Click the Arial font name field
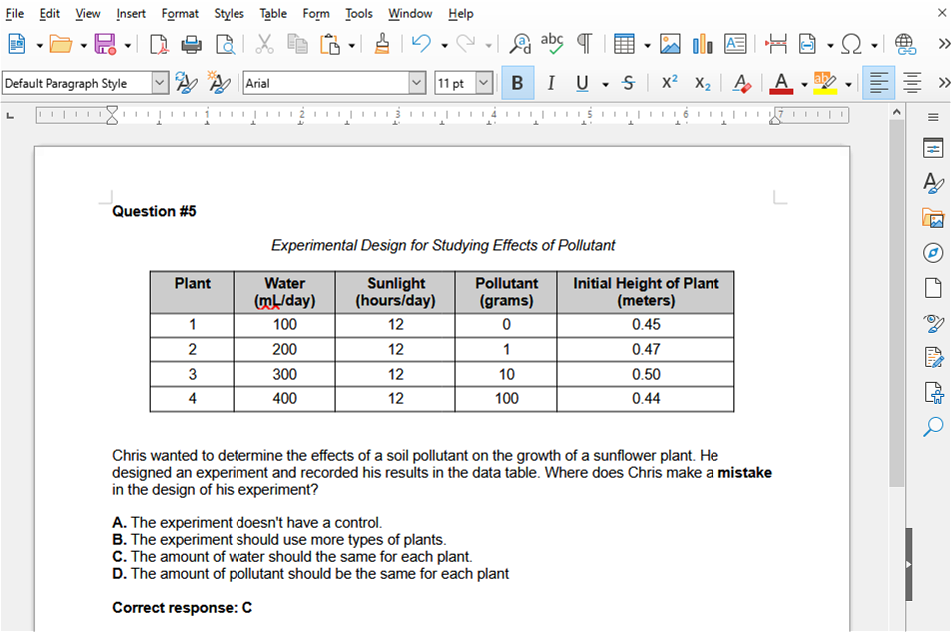951x632 pixels. coord(326,83)
